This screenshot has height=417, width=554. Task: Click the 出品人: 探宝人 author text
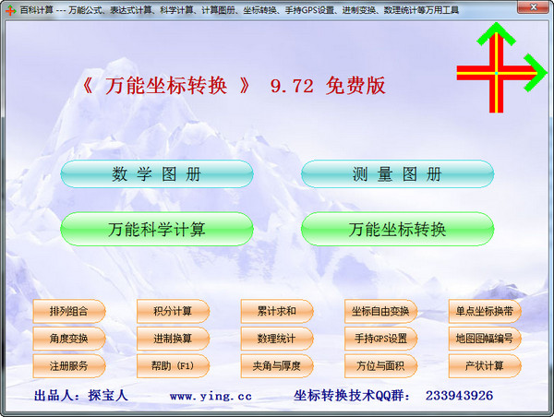pos(81,396)
